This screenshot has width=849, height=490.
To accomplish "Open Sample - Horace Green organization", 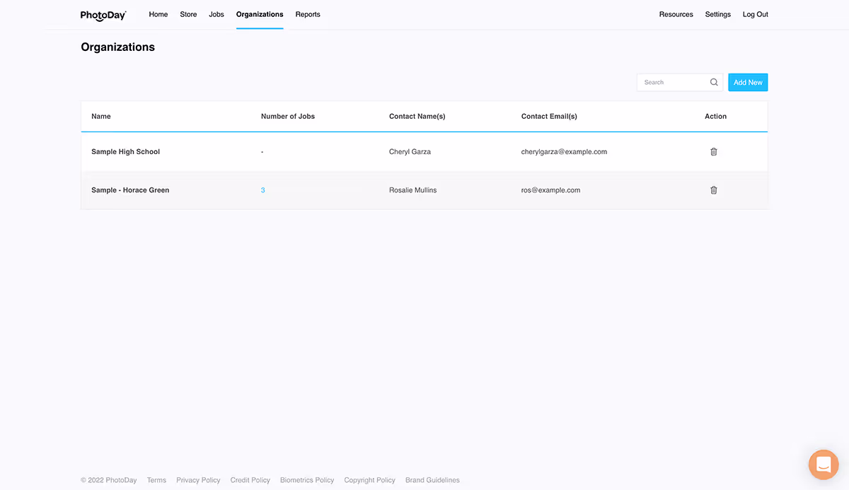I will [x=130, y=189].
